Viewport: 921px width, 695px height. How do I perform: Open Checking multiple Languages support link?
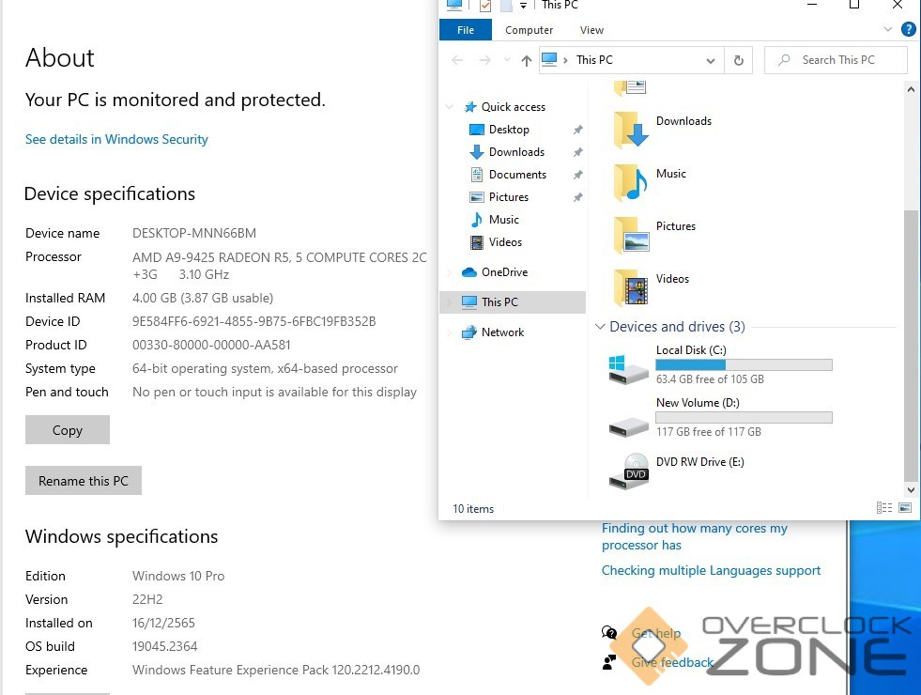[711, 570]
